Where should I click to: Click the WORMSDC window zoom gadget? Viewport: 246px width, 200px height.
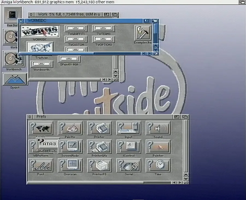[147, 21]
